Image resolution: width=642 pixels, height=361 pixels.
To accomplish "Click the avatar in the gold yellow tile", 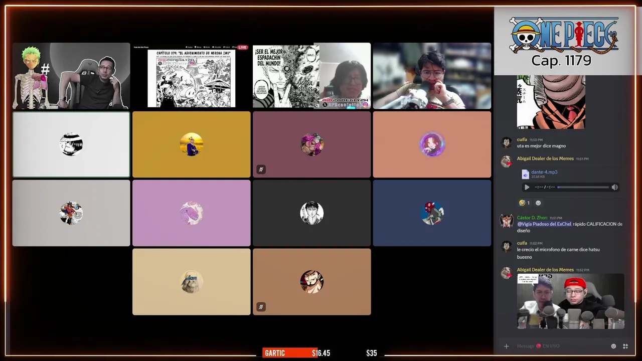I will point(191,144).
